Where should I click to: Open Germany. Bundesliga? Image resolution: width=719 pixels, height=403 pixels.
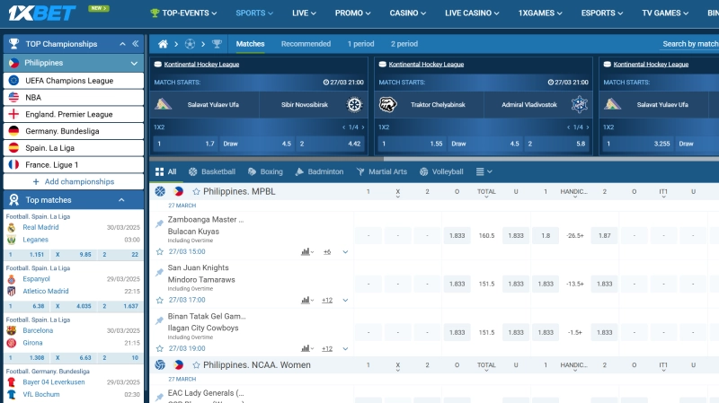coord(74,131)
